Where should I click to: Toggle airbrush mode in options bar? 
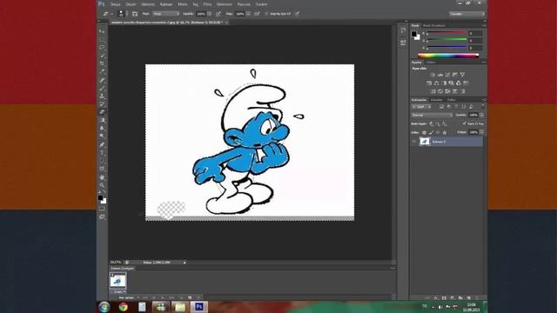tap(257, 14)
